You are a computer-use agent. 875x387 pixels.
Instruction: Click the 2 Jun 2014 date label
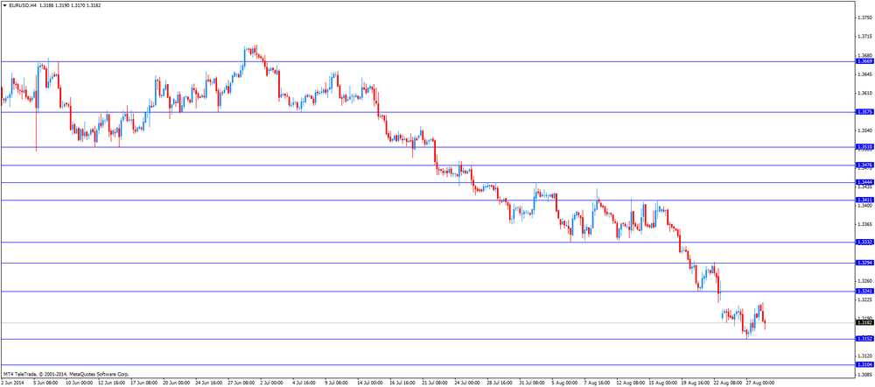pos(10,383)
